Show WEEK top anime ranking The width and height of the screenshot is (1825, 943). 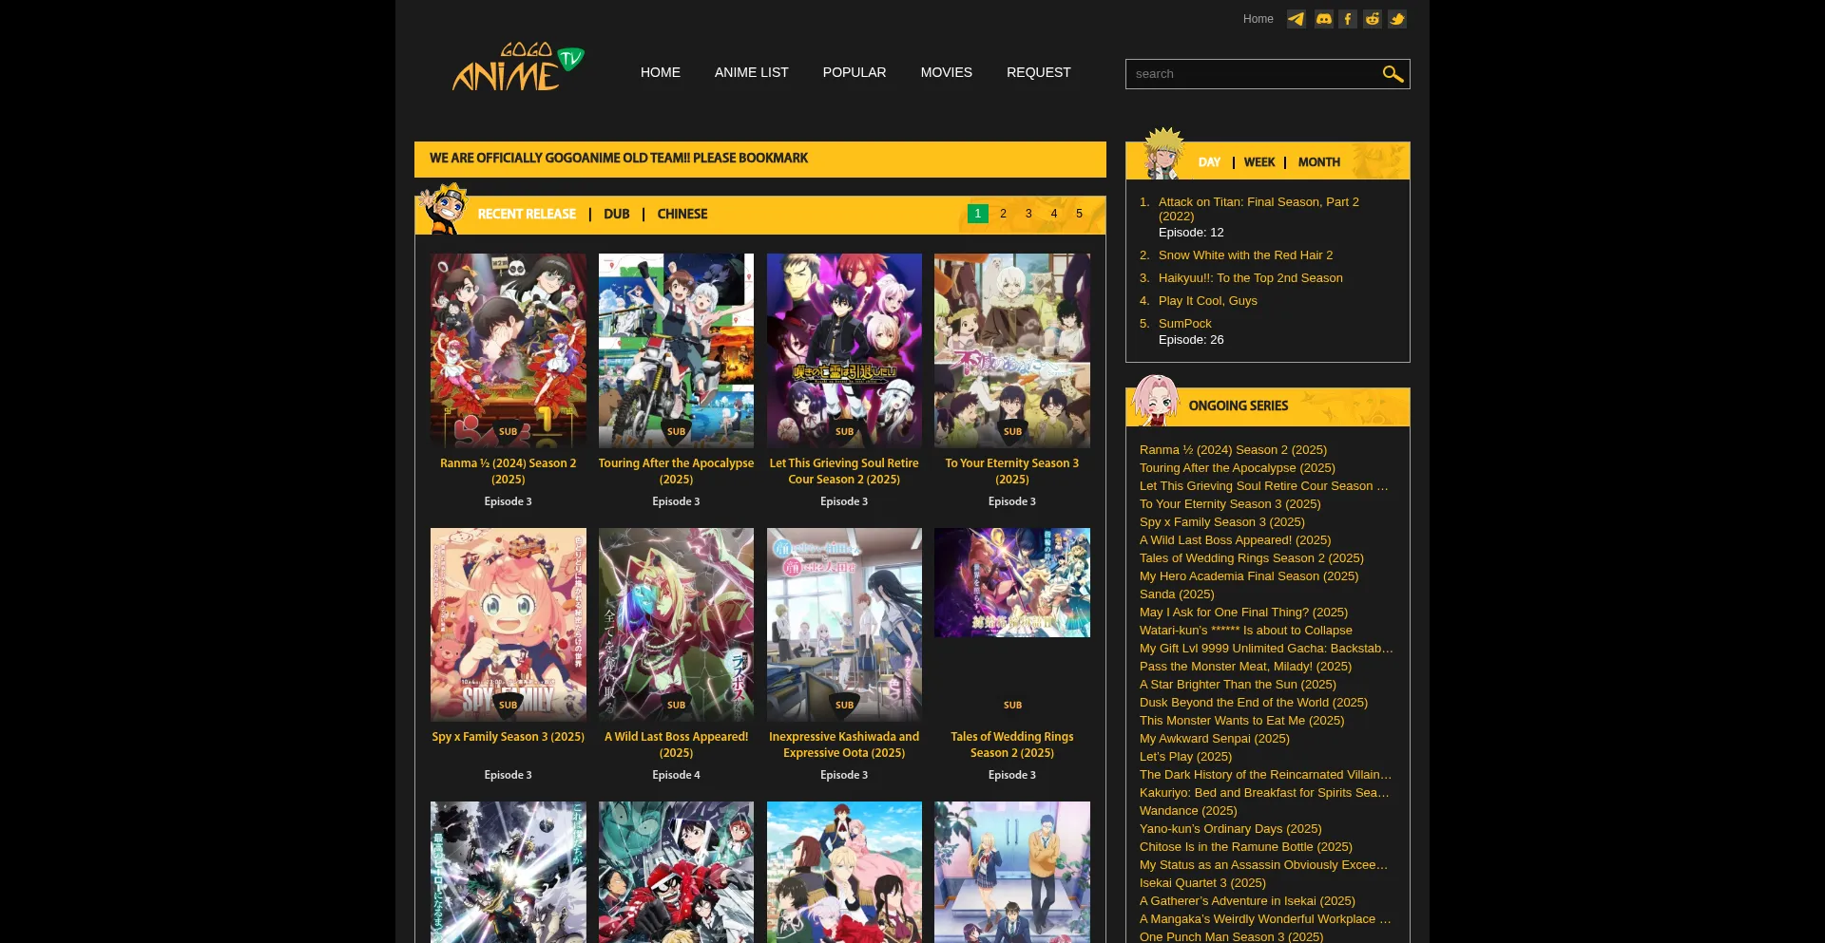coord(1258,162)
